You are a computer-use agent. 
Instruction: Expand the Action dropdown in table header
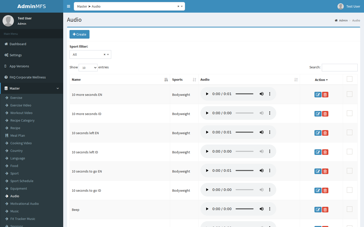(x=321, y=80)
